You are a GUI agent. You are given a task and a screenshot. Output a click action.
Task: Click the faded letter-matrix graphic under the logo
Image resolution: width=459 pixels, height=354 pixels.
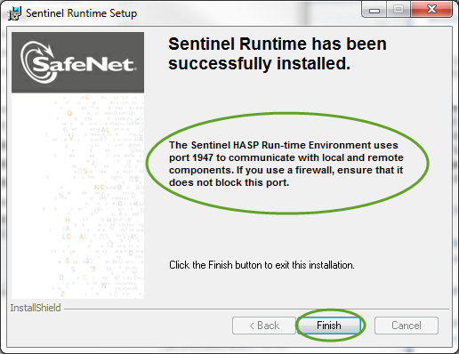77,196
